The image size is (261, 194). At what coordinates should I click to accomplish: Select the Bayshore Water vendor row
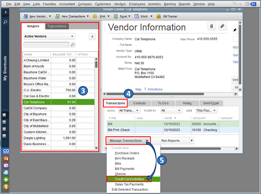pos(59,78)
